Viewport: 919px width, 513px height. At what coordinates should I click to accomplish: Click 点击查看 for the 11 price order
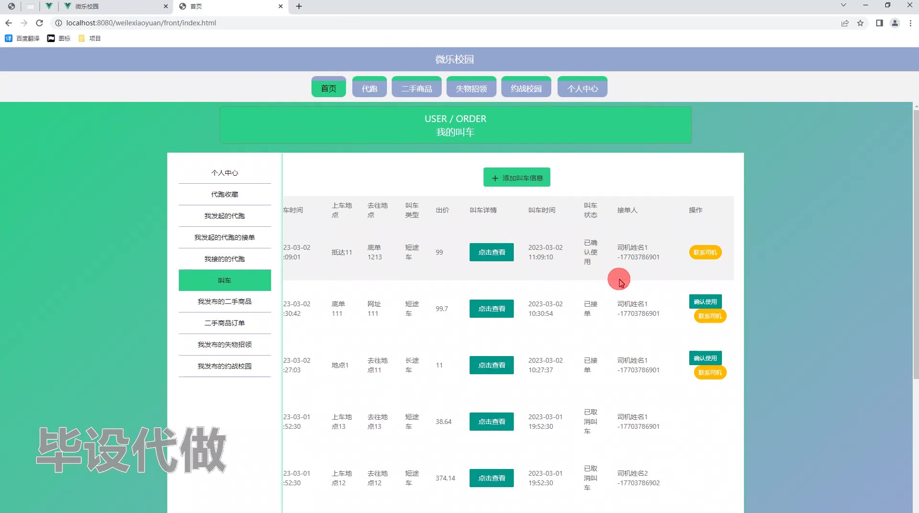coord(492,365)
